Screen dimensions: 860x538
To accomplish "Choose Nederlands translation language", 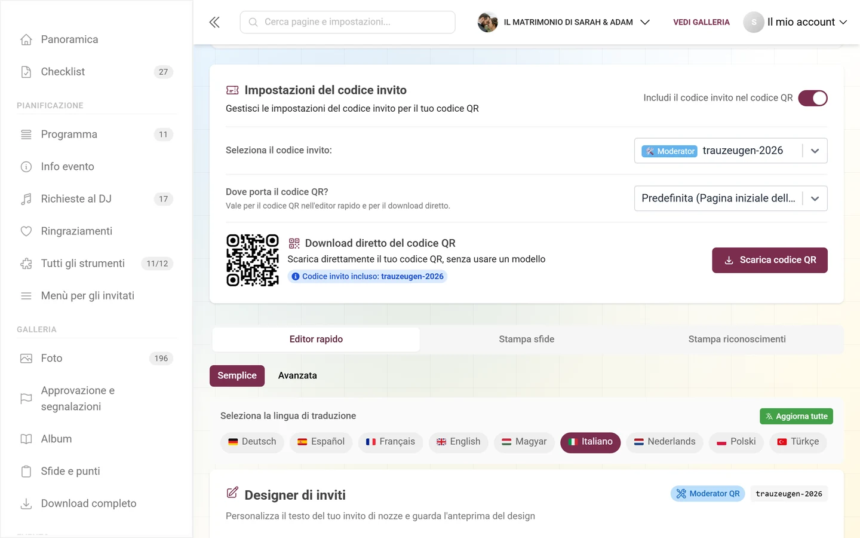I will point(665,442).
